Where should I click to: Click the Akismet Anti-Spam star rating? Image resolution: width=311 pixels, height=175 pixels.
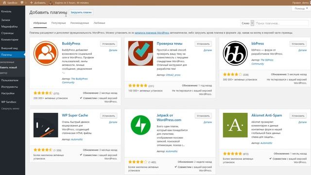click(232, 154)
